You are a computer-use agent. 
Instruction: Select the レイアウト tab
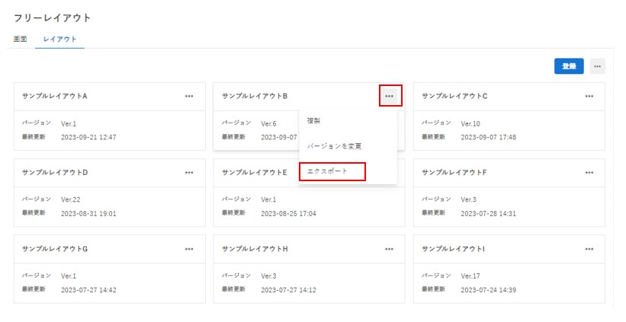(x=59, y=39)
